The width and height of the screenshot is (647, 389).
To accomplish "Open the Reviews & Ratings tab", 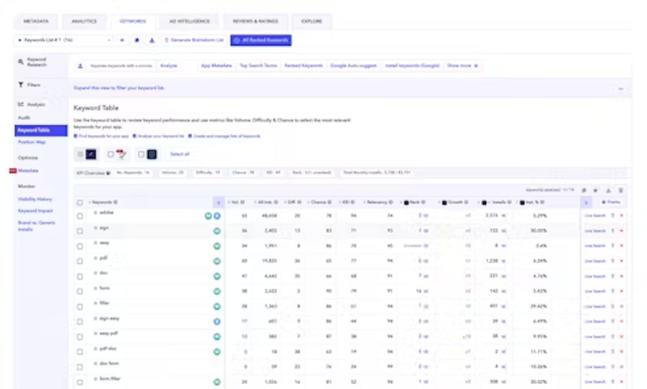I will tap(256, 21).
